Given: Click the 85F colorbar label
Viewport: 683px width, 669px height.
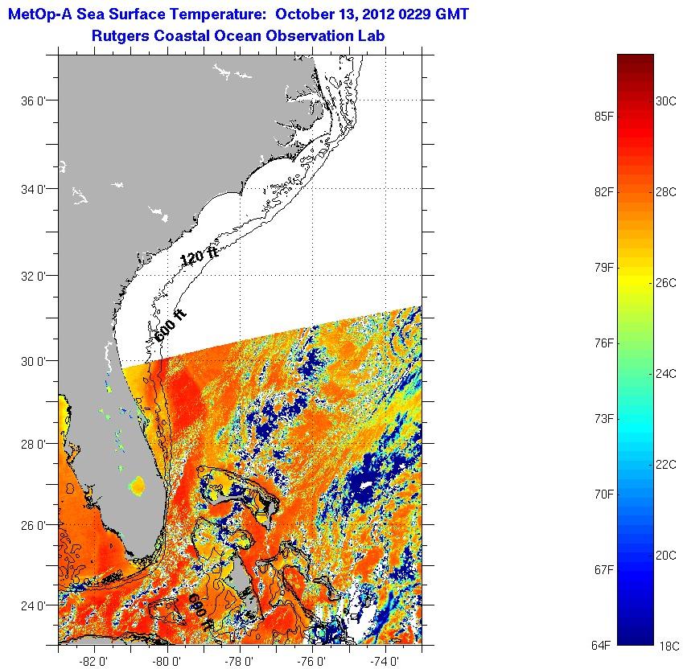Looking at the screenshot, I should [x=604, y=117].
